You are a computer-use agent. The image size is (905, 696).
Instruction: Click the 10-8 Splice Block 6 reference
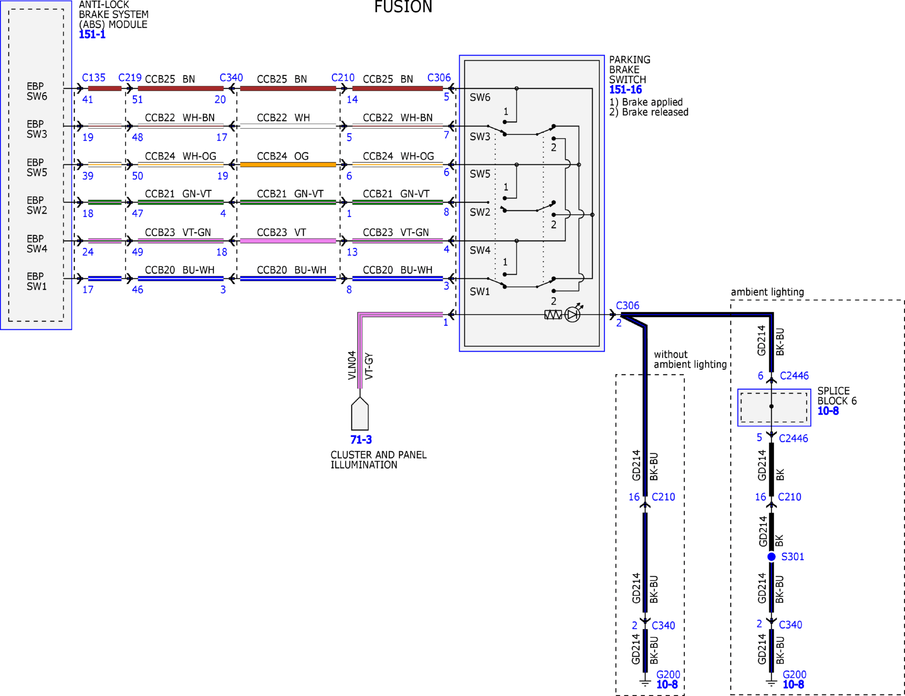(828, 411)
